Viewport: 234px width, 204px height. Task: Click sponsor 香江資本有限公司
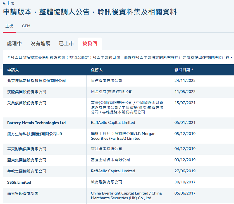107,149
